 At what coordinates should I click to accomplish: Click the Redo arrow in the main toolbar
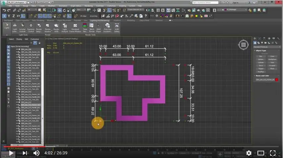[x=9, y=10]
